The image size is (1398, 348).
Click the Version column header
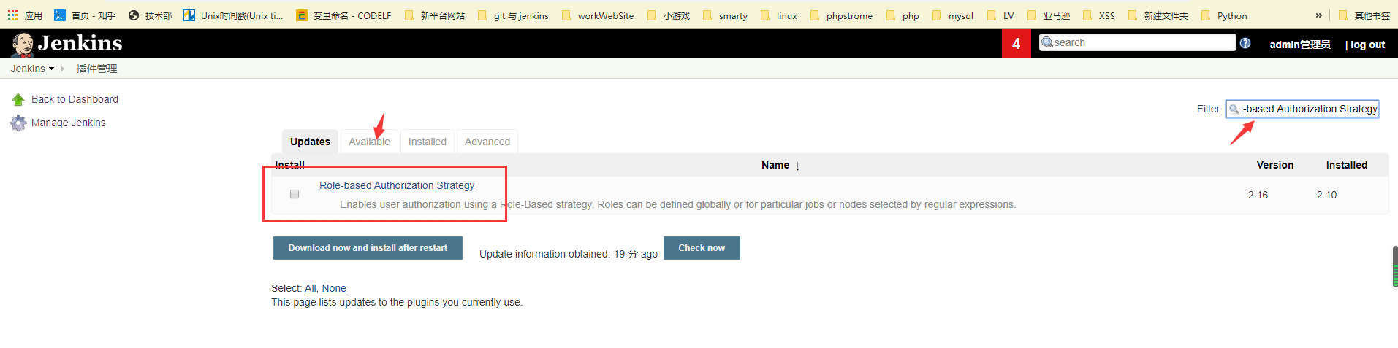tap(1275, 165)
